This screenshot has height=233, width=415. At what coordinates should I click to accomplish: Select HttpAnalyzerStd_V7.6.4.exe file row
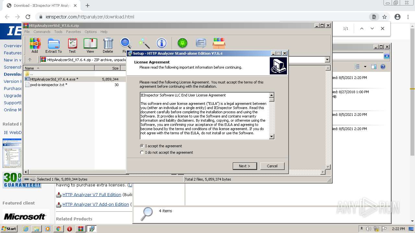(x=75, y=79)
